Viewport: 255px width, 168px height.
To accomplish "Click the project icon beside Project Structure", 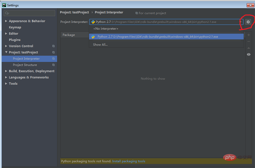I will coord(53,65).
